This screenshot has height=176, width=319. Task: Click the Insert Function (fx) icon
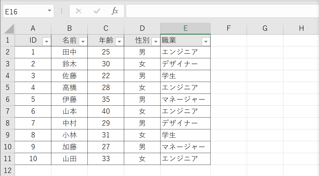[115, 11]
